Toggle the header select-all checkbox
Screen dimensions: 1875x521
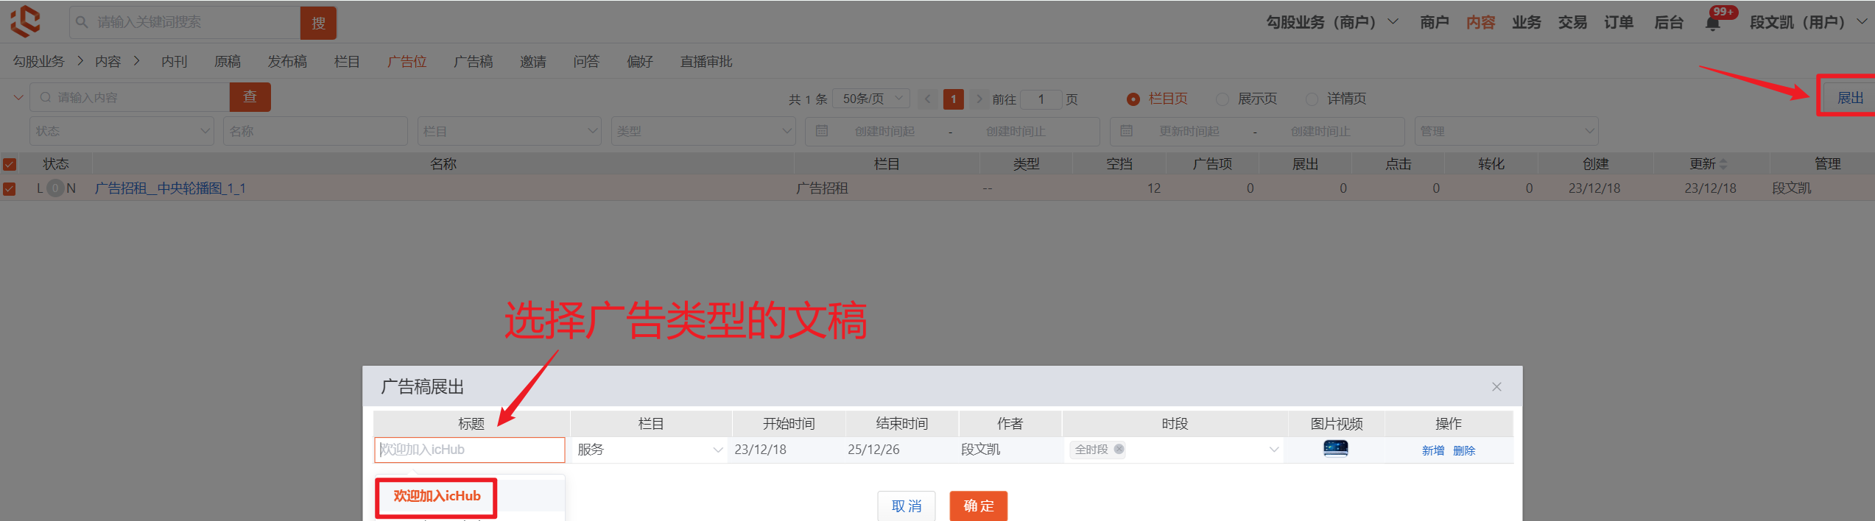point(10,164)
